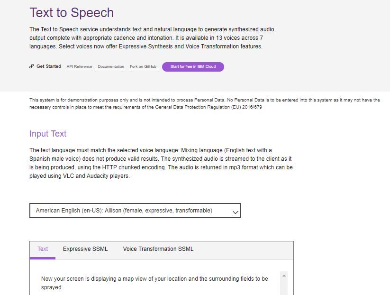This screenshot has width=390, height=295.
Task: Click the Text to Speech page title
Action: [x=72, y=12]
